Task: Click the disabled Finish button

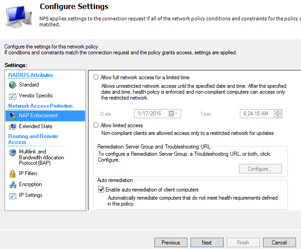Action: point(243,243)
